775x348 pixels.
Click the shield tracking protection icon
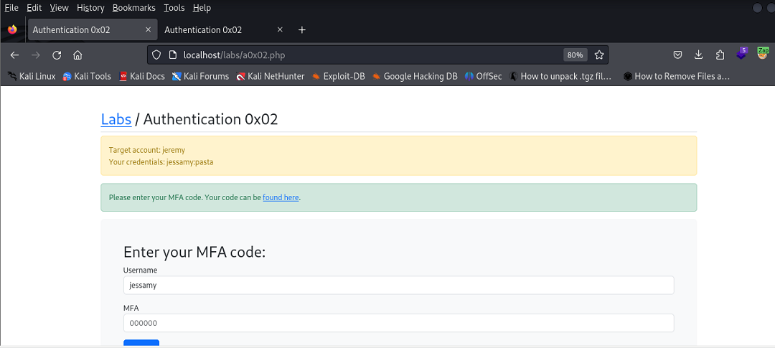click(x=156, y=55)
